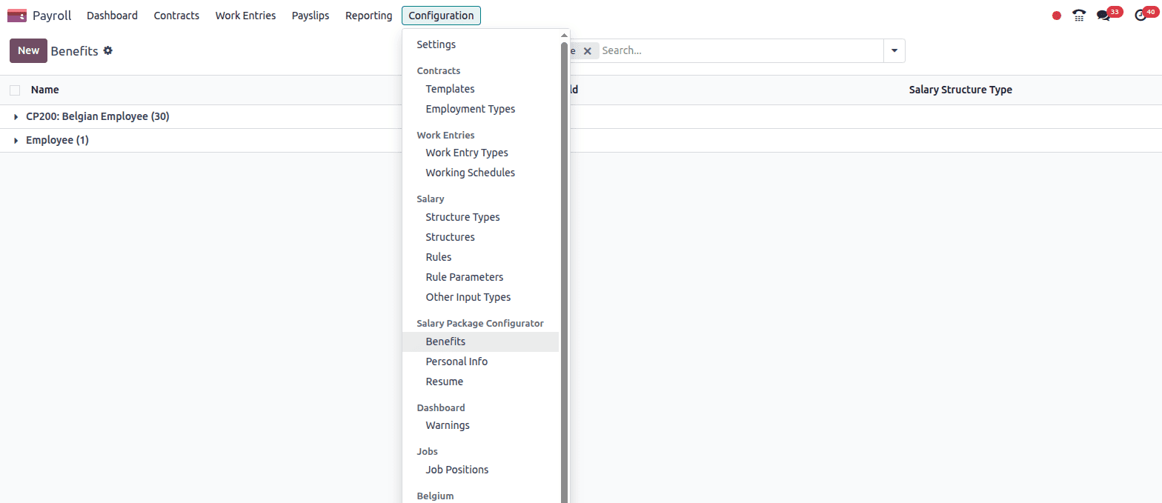Open Other Input Types
Image resolution: width=1162 pixels, height=503 pixels.
(480, 297)
